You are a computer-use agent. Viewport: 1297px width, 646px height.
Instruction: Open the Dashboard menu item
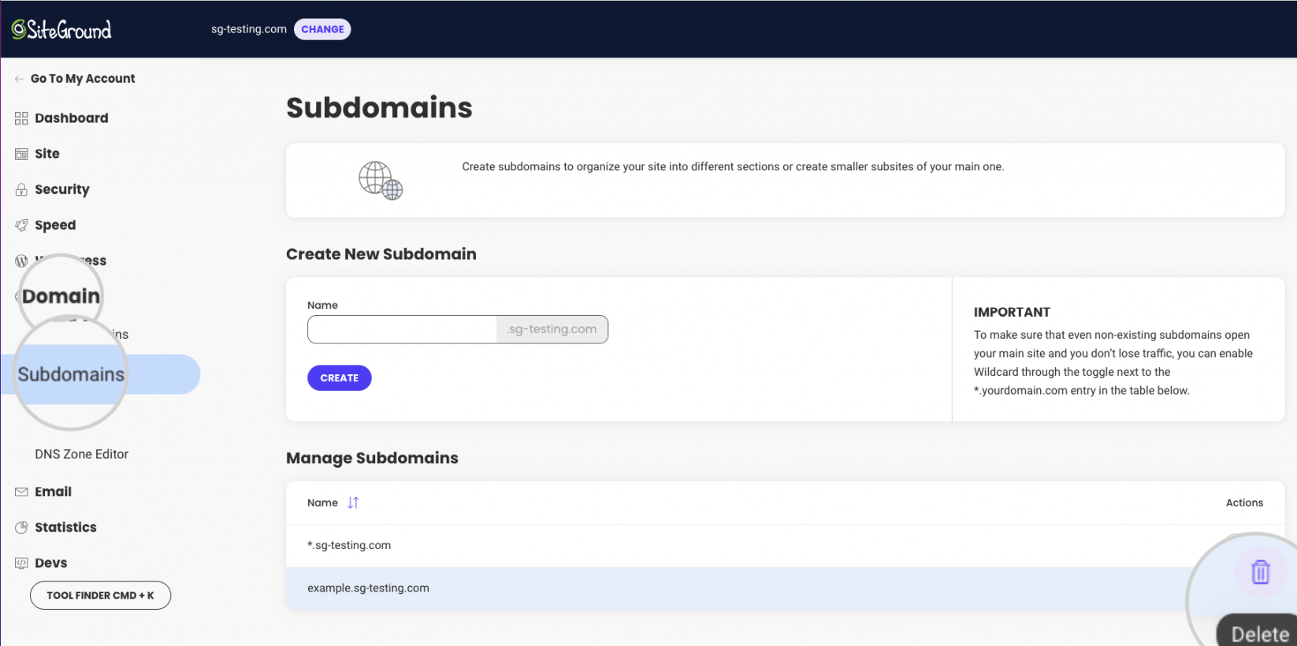point(72,118)
